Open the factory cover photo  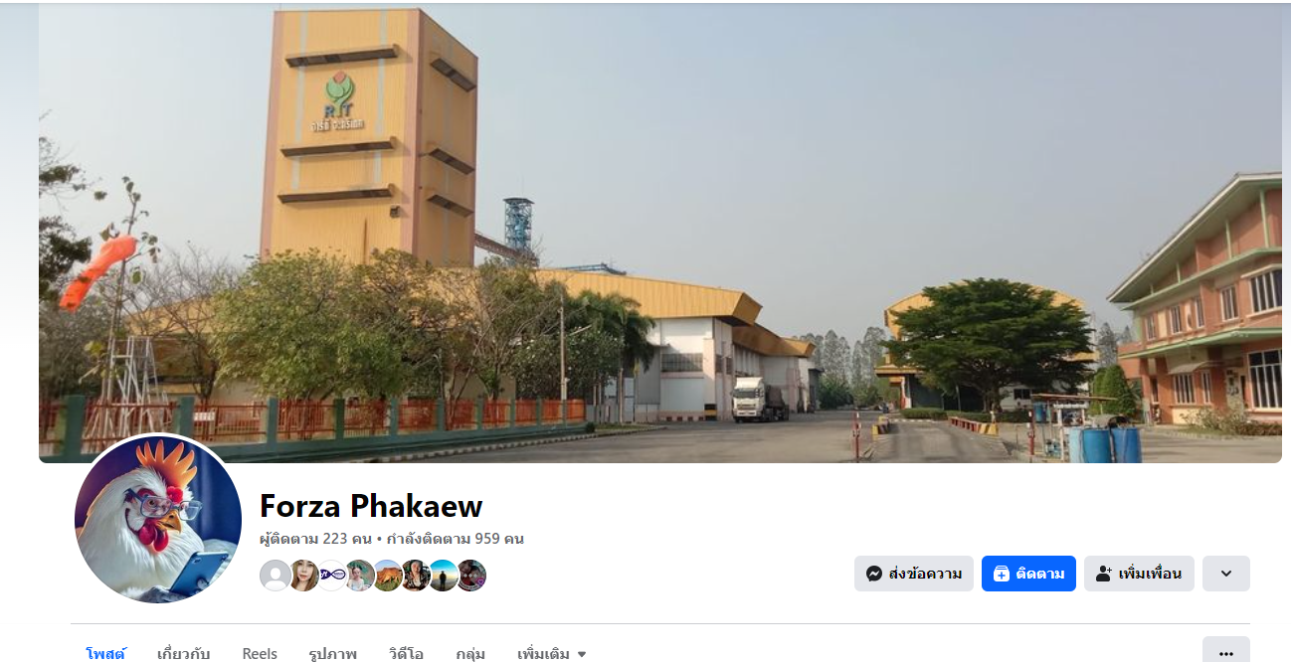point(660,233)
